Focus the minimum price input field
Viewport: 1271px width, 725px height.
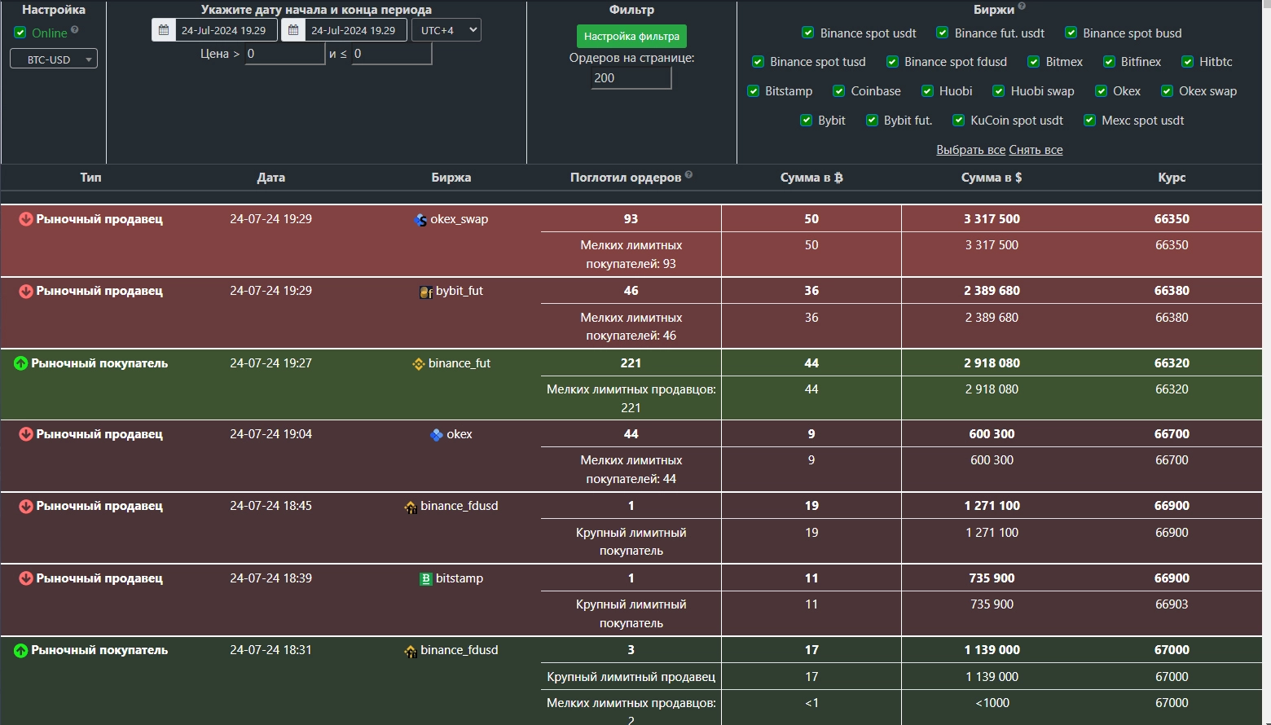click(284, 54)
